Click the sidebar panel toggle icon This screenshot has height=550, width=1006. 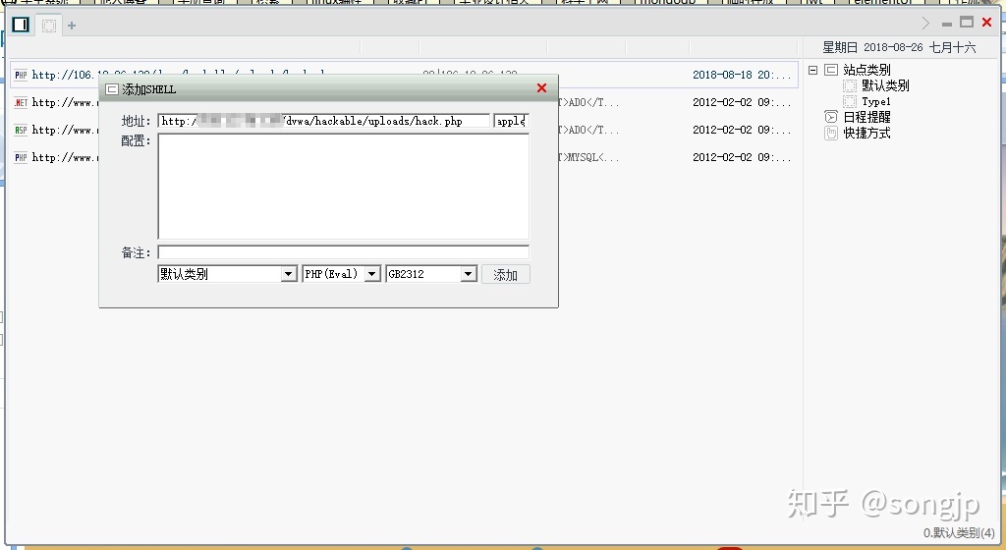coord(21,25)
